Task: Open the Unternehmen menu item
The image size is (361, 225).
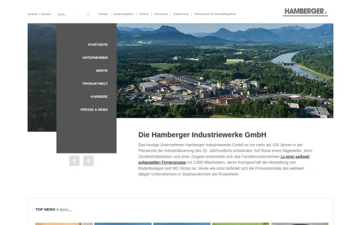Action: pyautogui.click(x=95, y=58)
